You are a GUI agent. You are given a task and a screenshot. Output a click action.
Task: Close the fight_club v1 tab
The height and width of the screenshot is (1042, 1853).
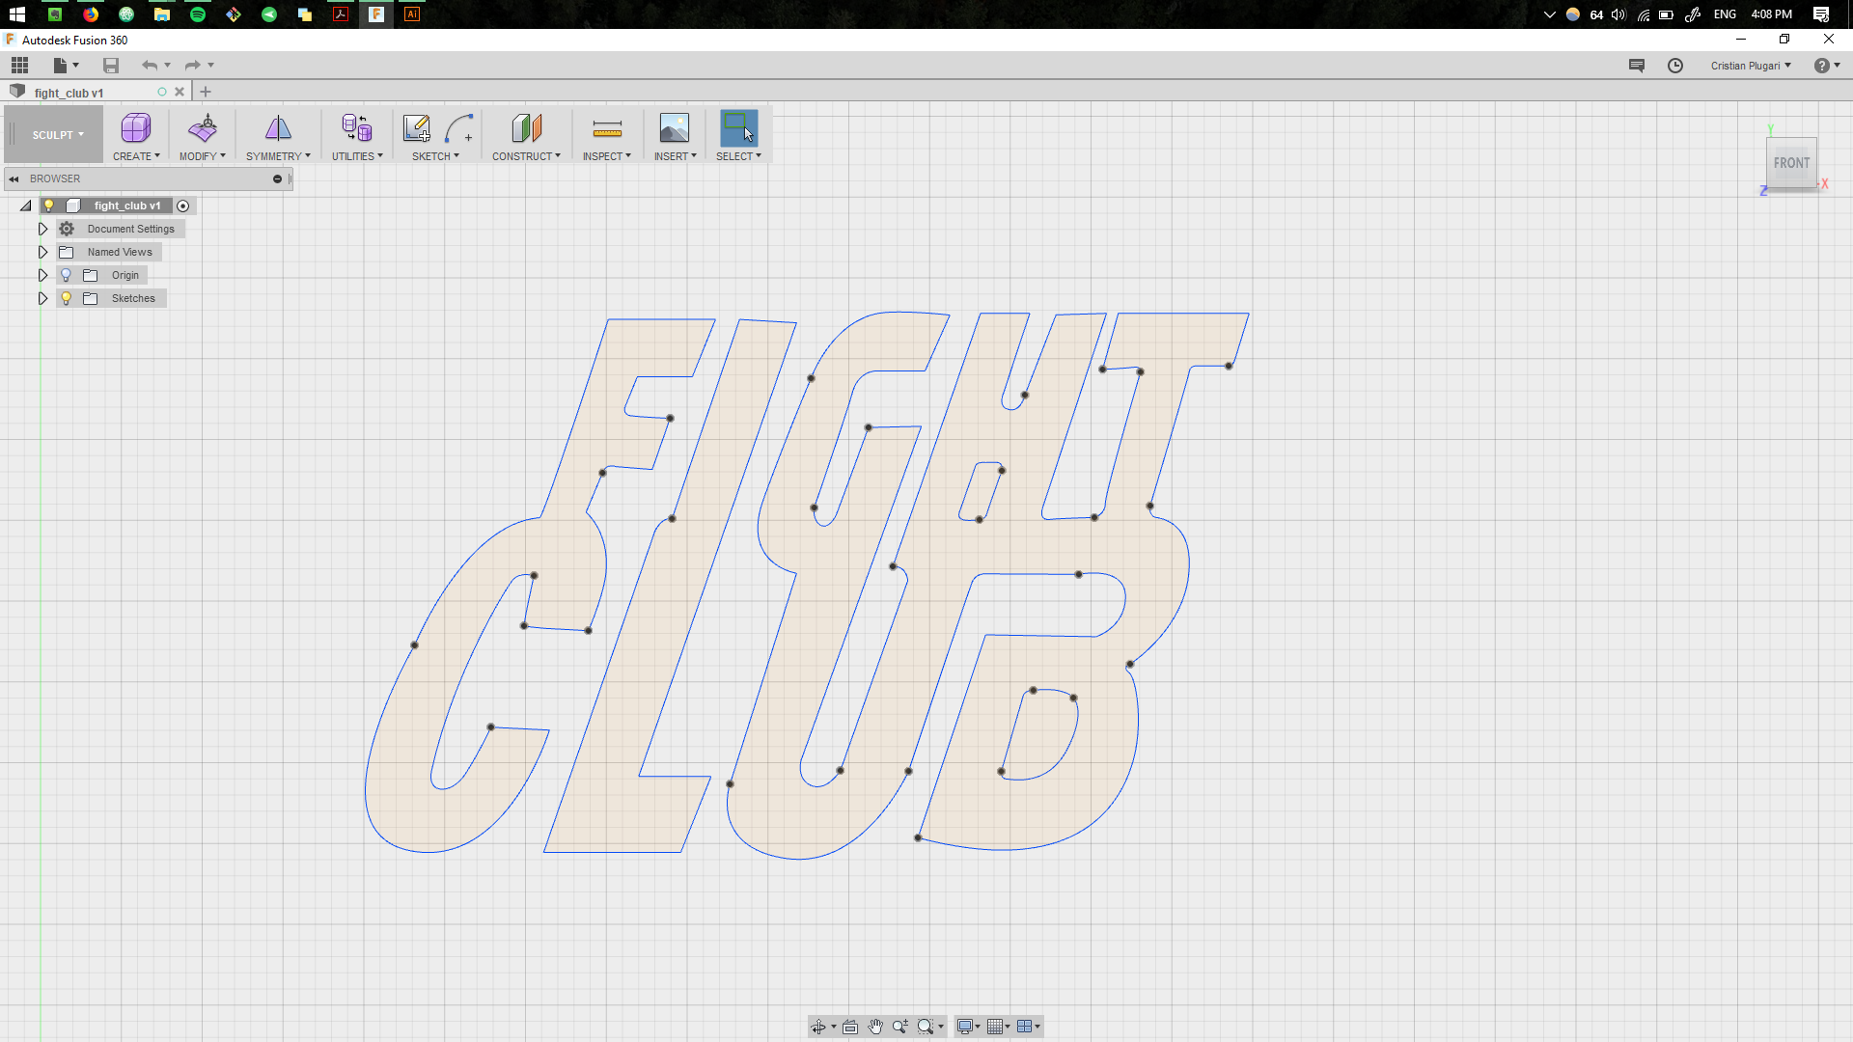(x=180, y=92)
